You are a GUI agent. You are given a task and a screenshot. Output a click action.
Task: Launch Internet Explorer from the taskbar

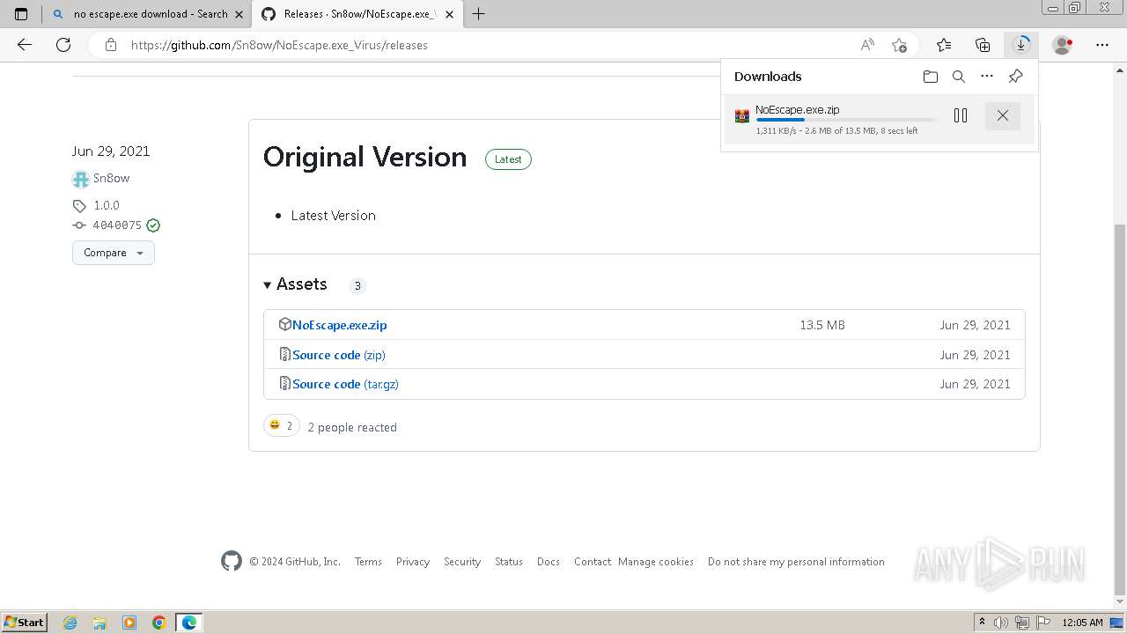pyautogui.click(x=70, y=623)
